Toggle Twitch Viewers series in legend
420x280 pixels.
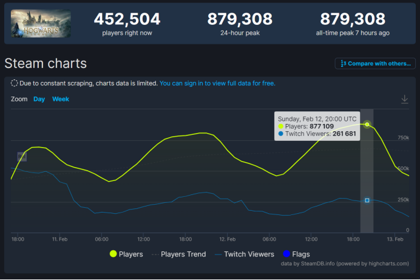pos(244,254)
